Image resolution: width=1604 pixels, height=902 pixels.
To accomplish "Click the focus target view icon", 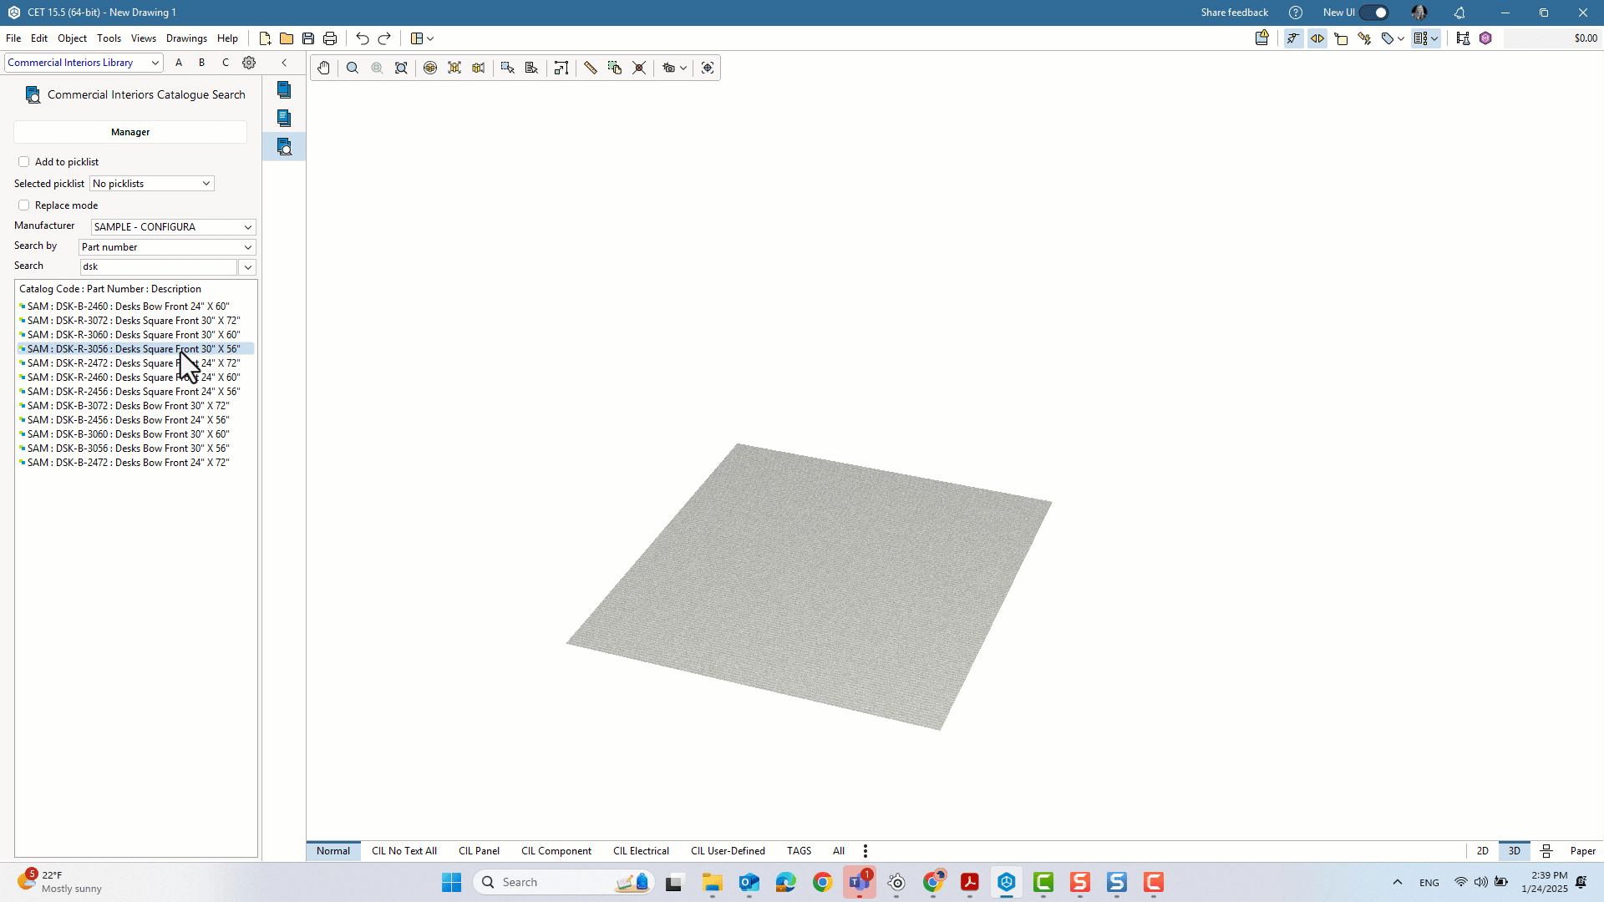I will 708,68.
